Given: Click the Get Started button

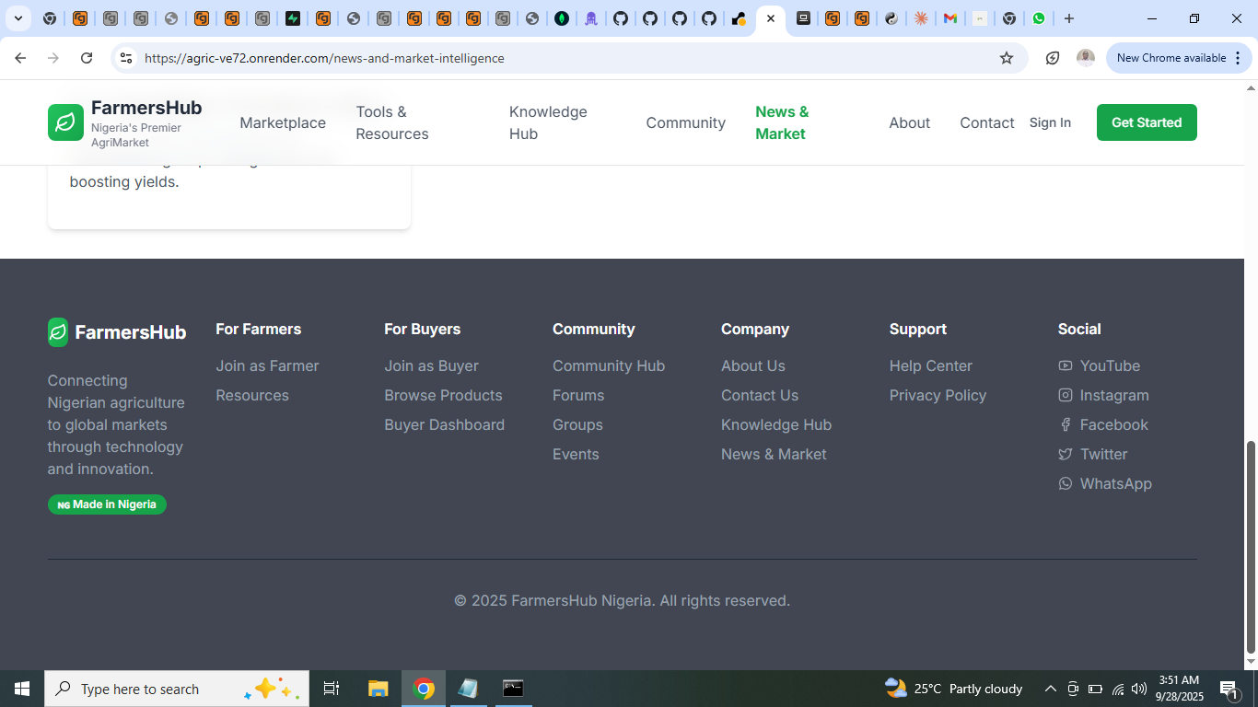Looking at the screenshot, I should point(1147,122).
